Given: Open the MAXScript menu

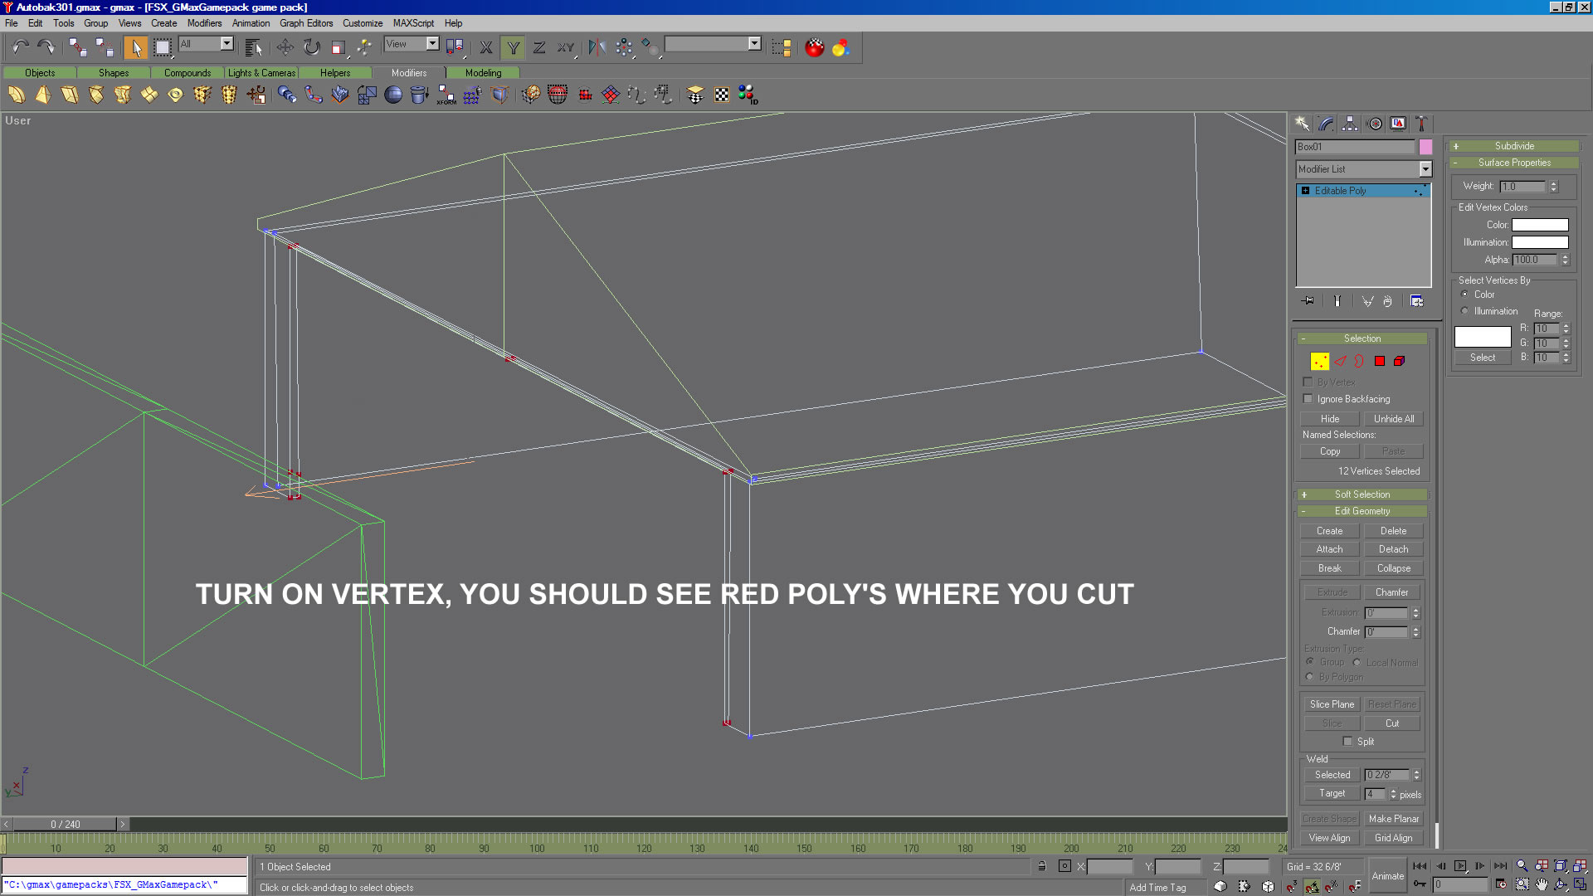Looking at the screenshot, I should 413,23.
